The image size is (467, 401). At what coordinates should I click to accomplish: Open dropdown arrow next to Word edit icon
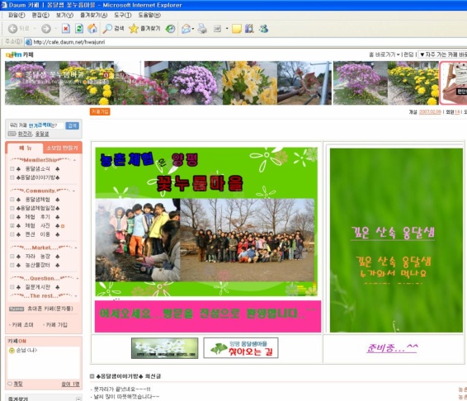pos(227,29)
